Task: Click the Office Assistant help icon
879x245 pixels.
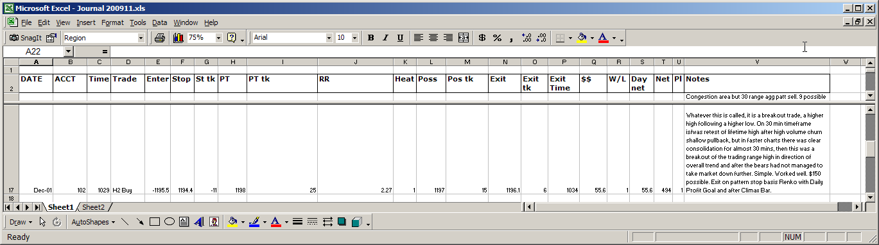Action: [x=232, y=38]
